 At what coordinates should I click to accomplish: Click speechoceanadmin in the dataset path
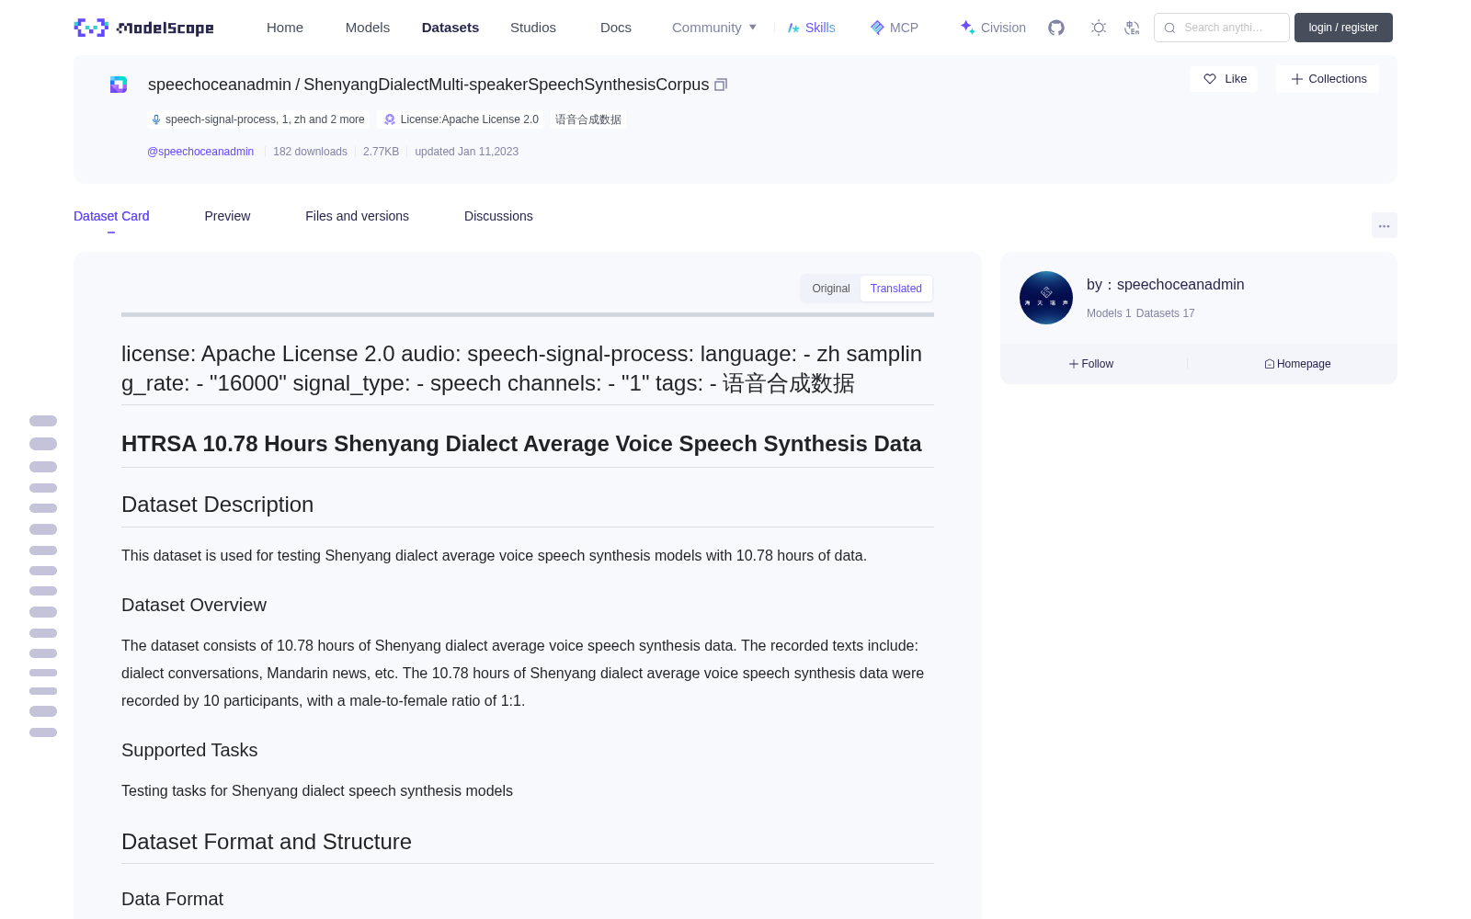click(x=220, y=85)
